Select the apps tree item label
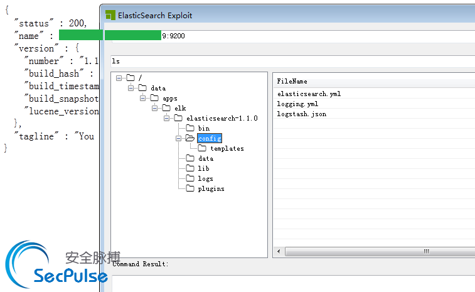The width and height of the screenshot is (475, 292). [170, 98]
